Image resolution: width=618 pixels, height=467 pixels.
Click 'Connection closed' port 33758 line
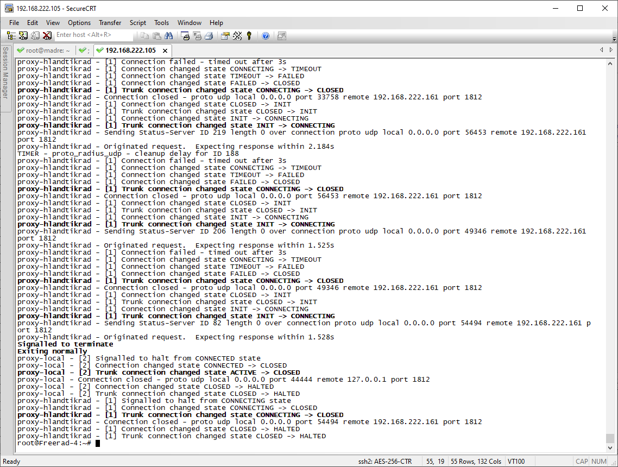coord(249,97)
